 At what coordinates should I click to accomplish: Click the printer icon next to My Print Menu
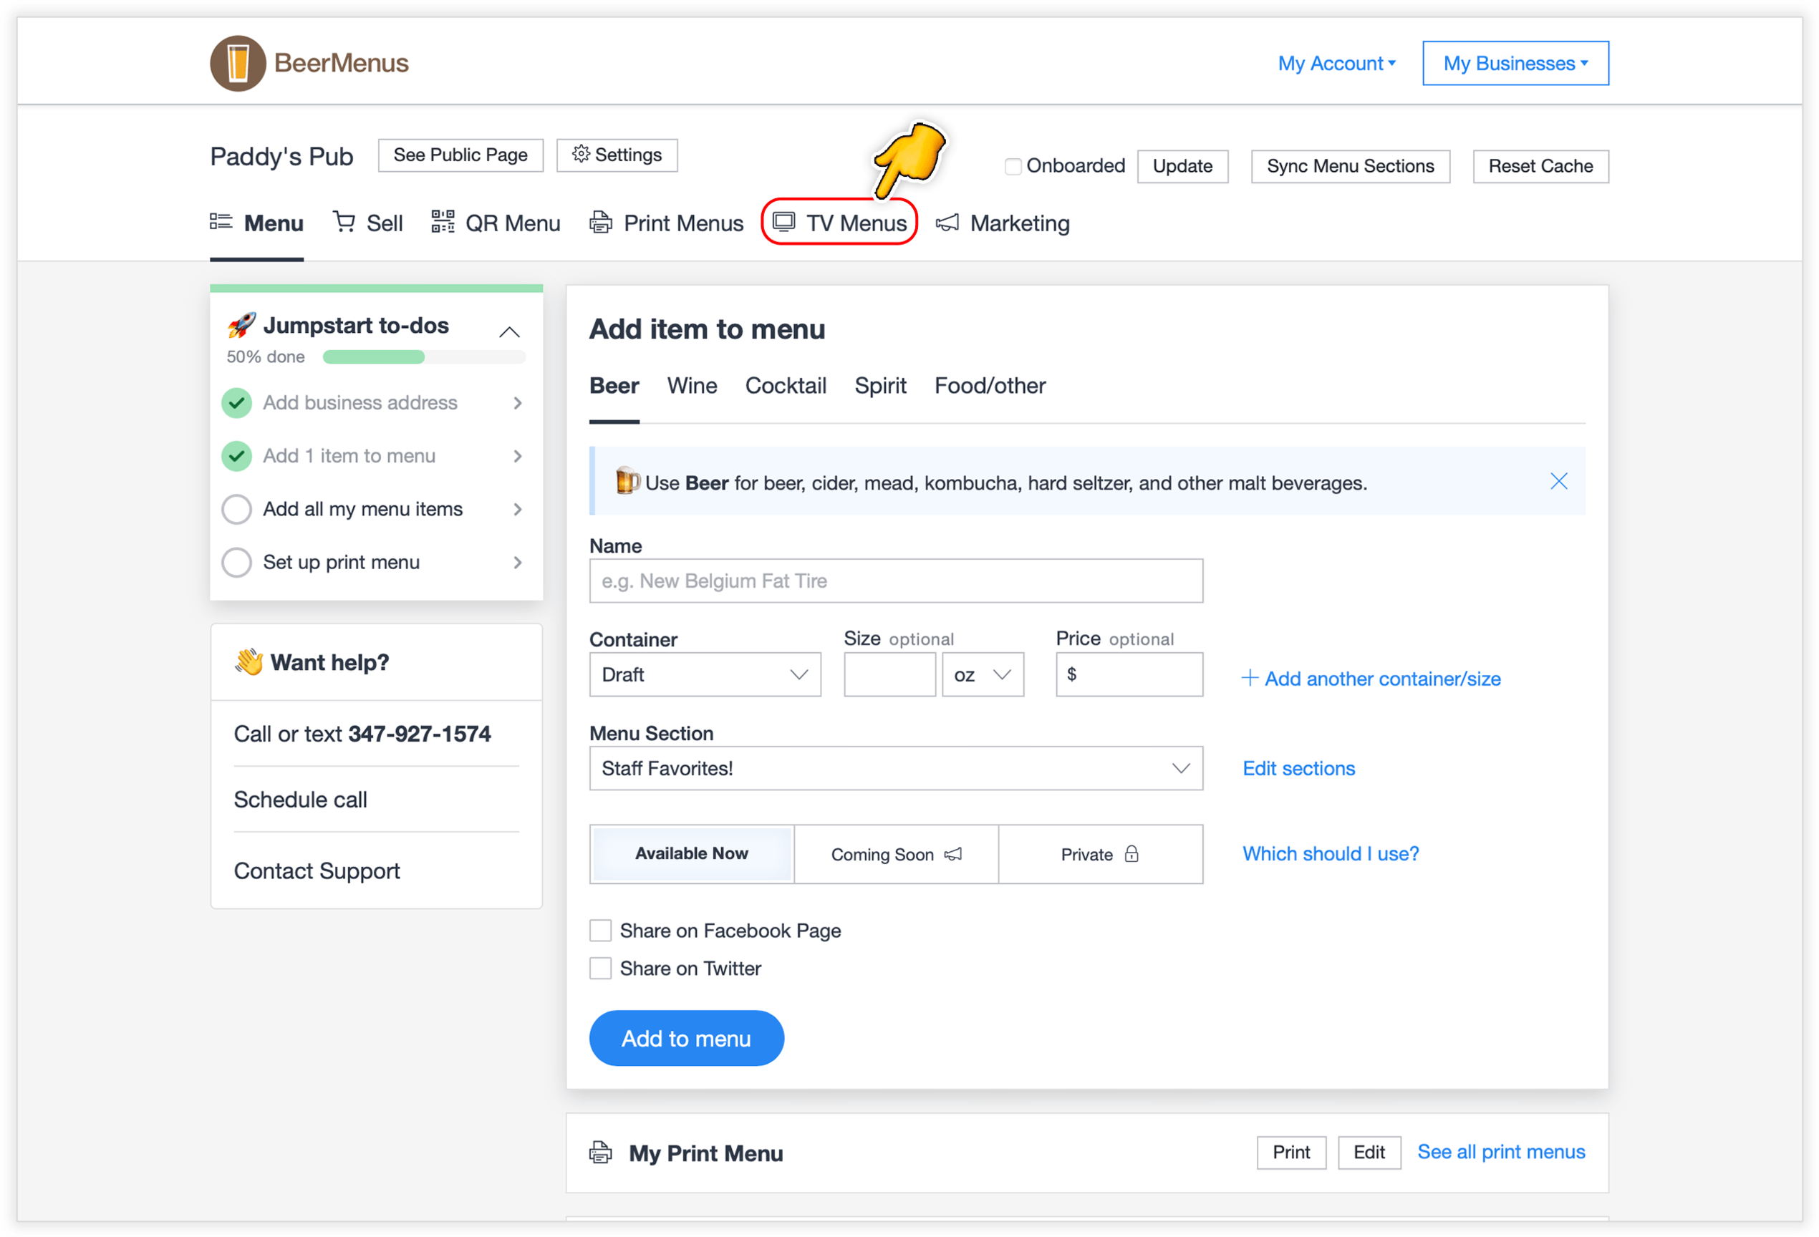point(600,1153)
